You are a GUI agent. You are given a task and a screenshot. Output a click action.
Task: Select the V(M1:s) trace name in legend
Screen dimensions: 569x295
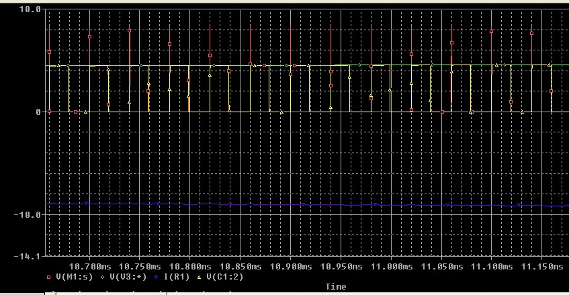coord(70,276)
